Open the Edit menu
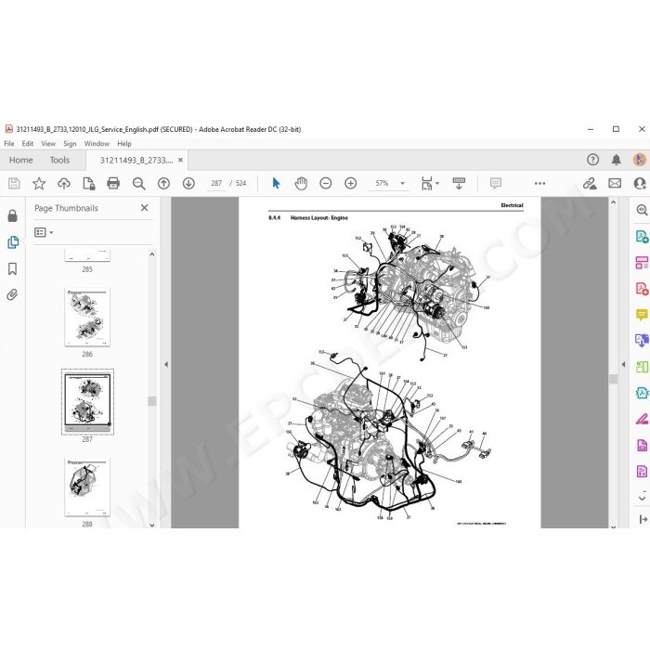Image resolution: width=650 pixels, height=650 pixels. (27, 143)
